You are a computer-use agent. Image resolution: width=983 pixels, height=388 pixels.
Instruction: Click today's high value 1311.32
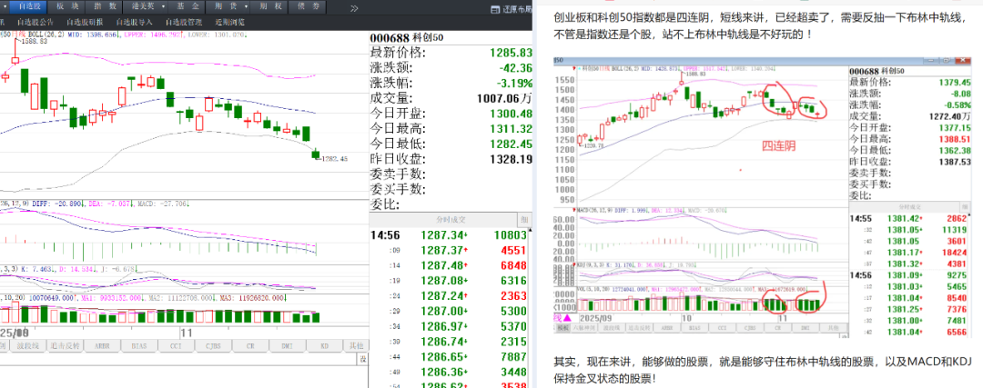[509, 128]
